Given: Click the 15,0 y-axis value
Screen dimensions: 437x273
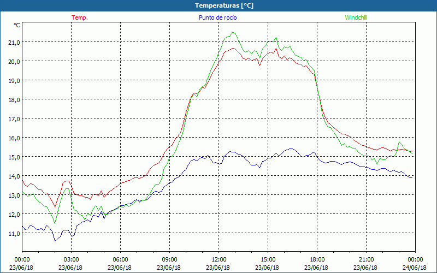Looking at the screenshot, I should [x=15, y=157].
